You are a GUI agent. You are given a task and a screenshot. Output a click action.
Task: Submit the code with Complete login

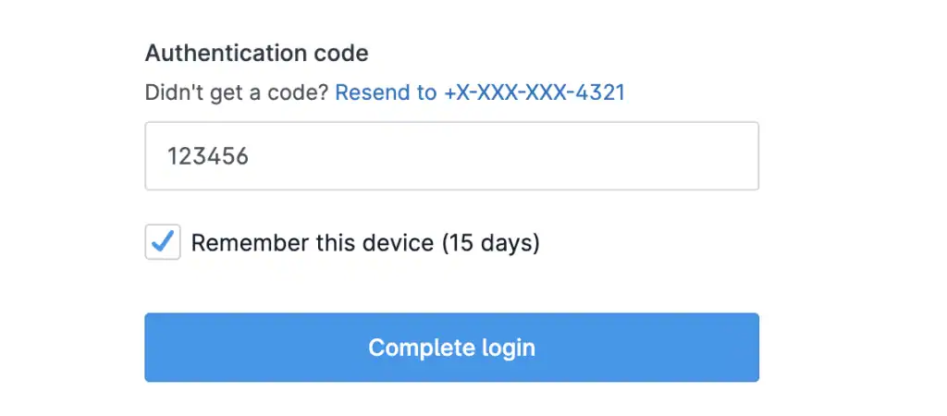coord(451,348)
